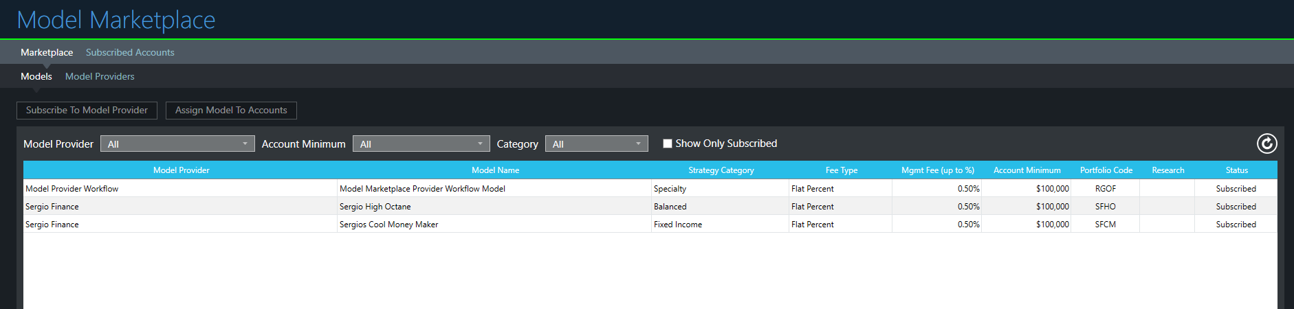The height and width of the screenshot is (309, 1294).
Task: Click the Mgmt Fee column header
Action: [937, 170]
